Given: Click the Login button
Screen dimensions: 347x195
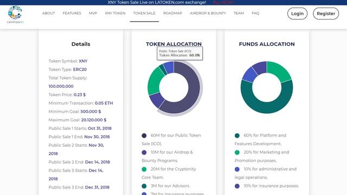Looking at the screenshot, I should (x=297, y=14).
